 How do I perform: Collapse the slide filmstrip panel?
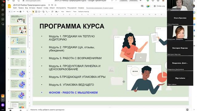27,110
